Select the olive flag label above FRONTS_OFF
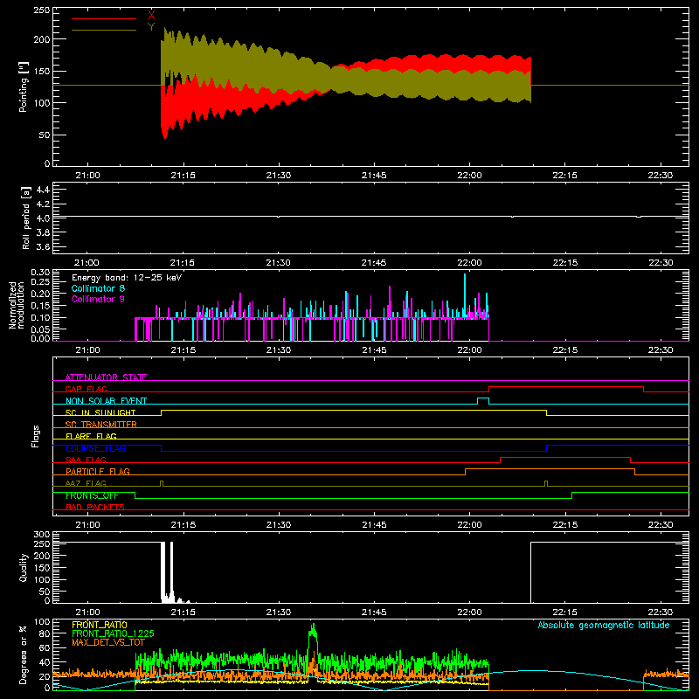Image resolution: width=699 pixels, height=699 pixels. click(86, 483)
